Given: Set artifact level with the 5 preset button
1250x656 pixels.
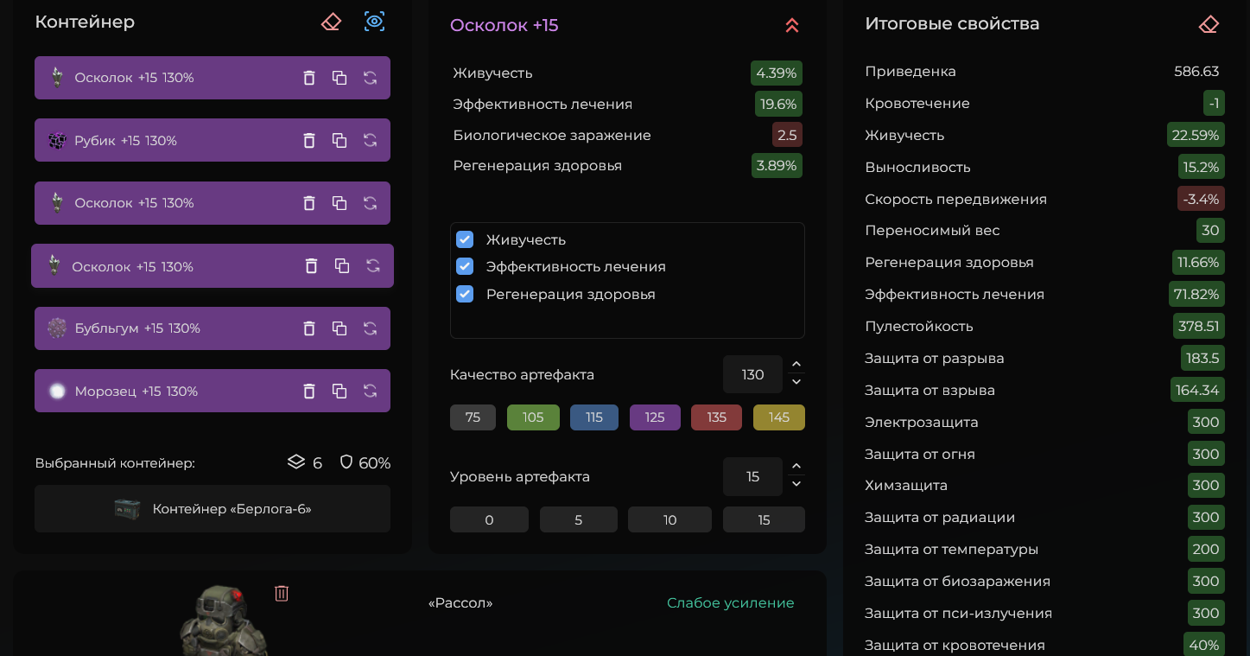Looking at the screenshot, I should point(579,519).
